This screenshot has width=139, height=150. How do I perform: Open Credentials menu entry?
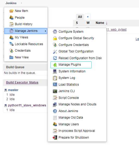(x=26, y=51)
